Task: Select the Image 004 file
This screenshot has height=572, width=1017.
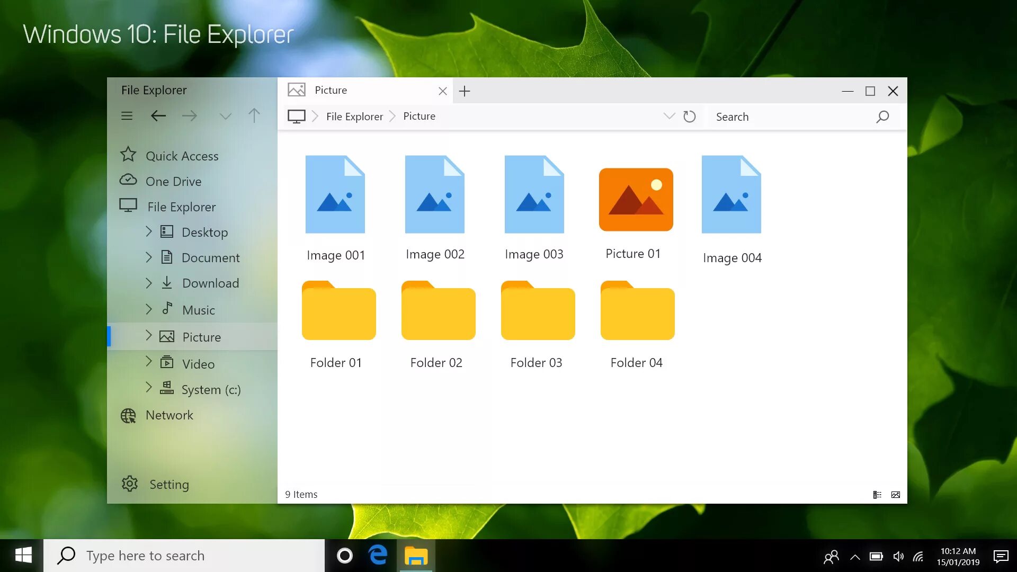Action: (x=732, y=209)
